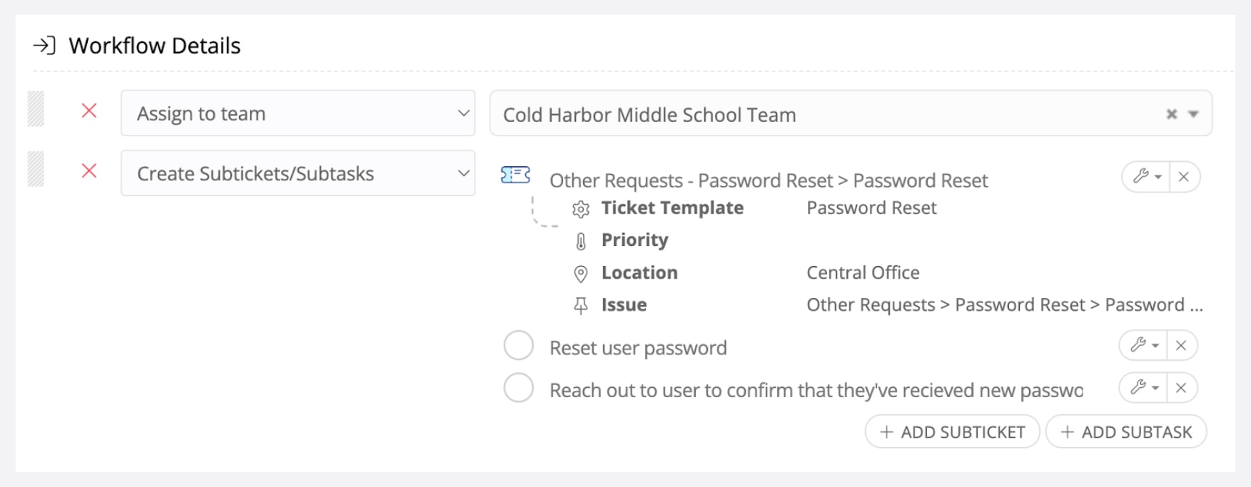The height and width of the screenshot is (487, 1251).
Task: Mark Reach out to user subtask complete
Action: tap(519, 388)
